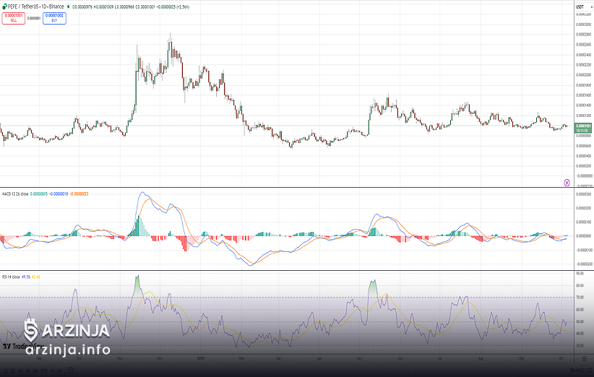Viewport: 594px width, 377px height.
Task: Open the USDT currency dropdown
Action: click(x=580, y=7)
